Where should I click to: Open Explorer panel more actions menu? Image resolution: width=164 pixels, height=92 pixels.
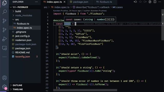tap(36, 2)
